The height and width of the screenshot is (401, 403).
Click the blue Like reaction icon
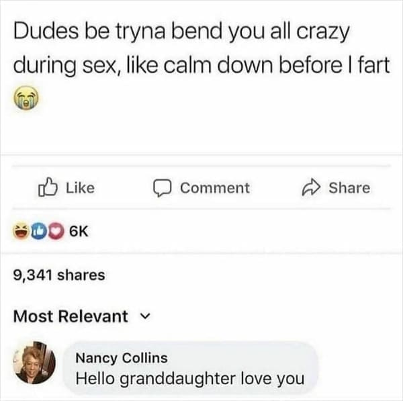point(38,231)
